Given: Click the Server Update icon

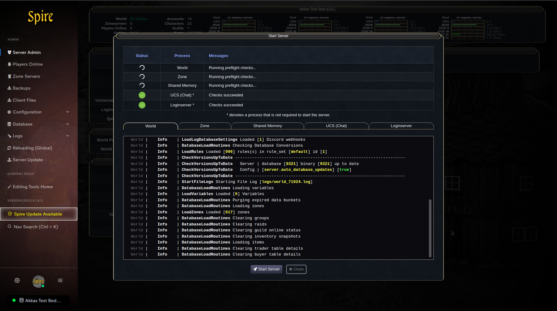Looking at the screenshot, I should pyautogui.click(x=9, y=160).
